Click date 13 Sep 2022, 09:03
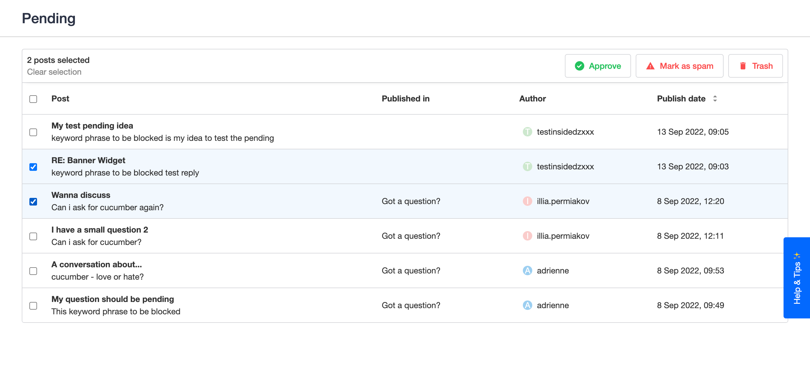Image resolution: width=810 pixels, height=384 pixels. [693, 166]
